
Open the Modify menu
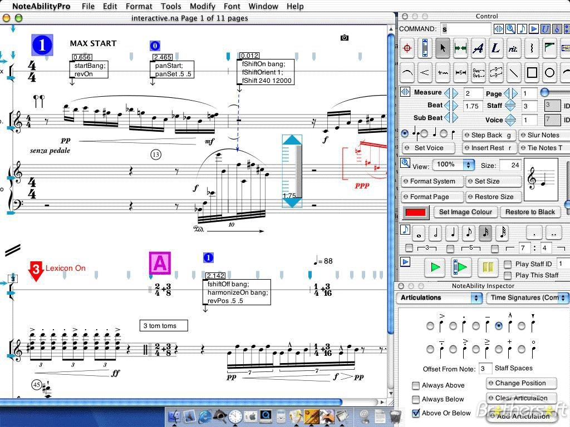[x=202, y=6]
